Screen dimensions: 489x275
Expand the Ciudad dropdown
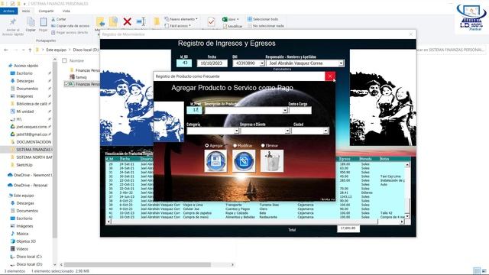point(325,131)
